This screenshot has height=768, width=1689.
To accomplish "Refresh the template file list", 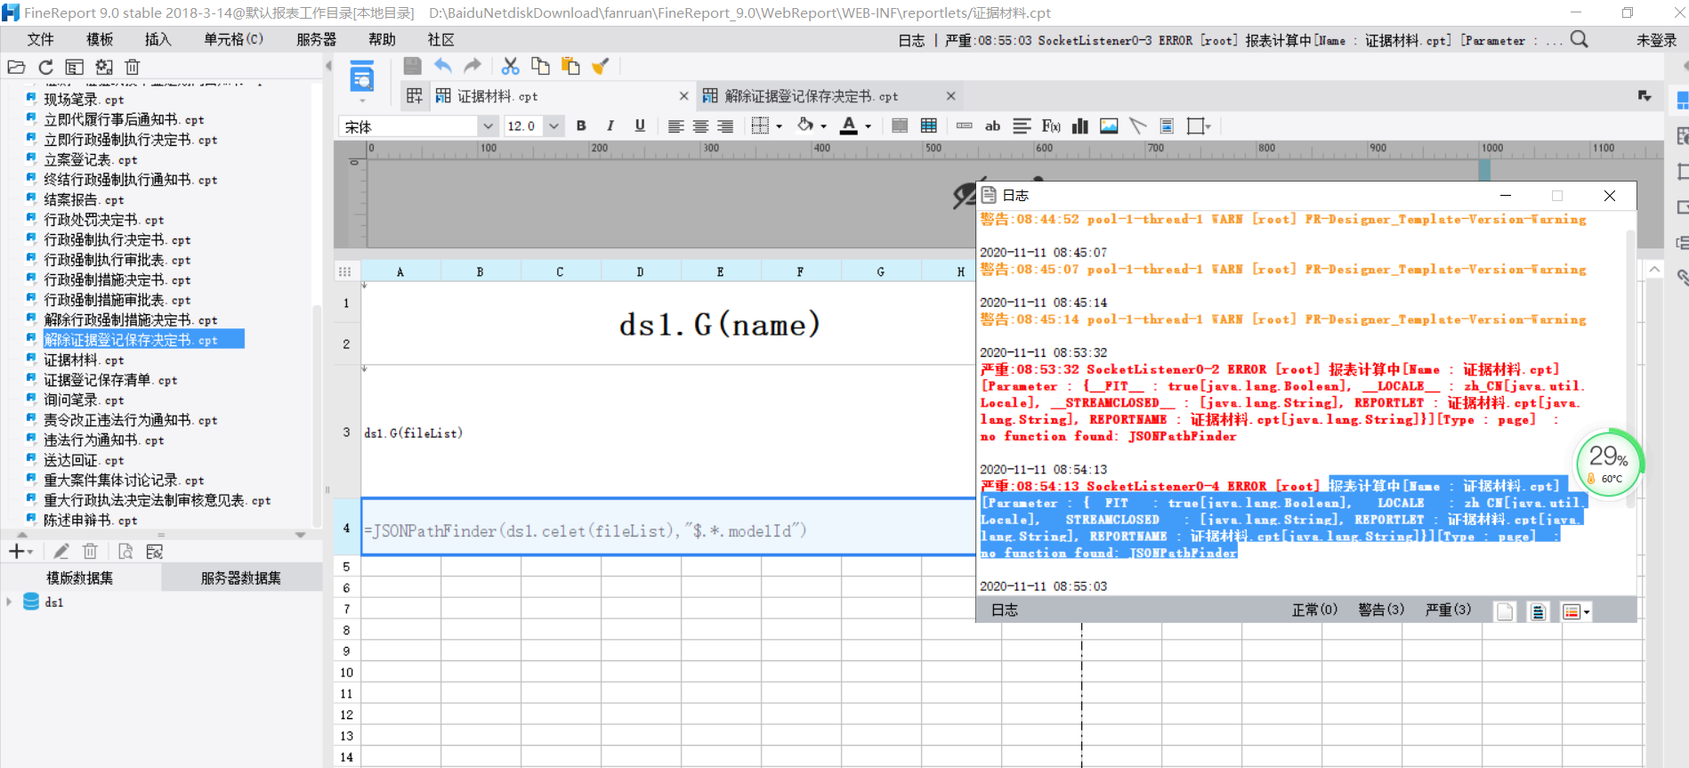I will click(45, 67).
